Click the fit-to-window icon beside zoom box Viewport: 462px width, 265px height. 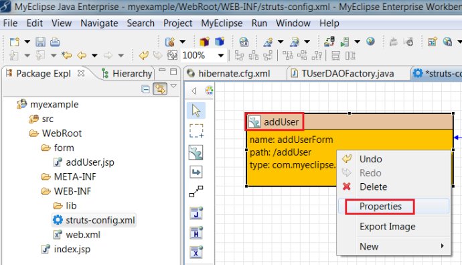[172, 55]
